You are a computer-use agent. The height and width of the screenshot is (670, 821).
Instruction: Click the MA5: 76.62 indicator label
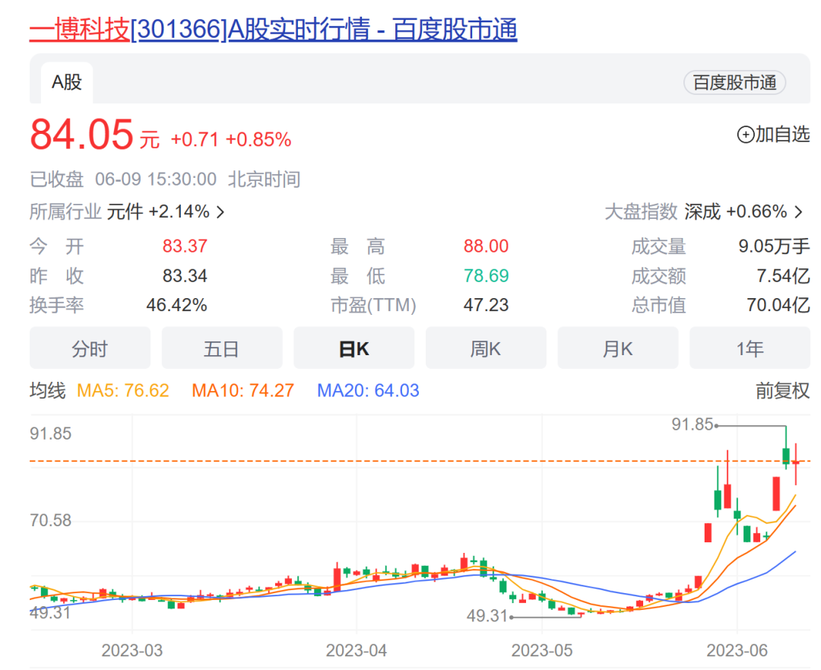pos(123,391)
